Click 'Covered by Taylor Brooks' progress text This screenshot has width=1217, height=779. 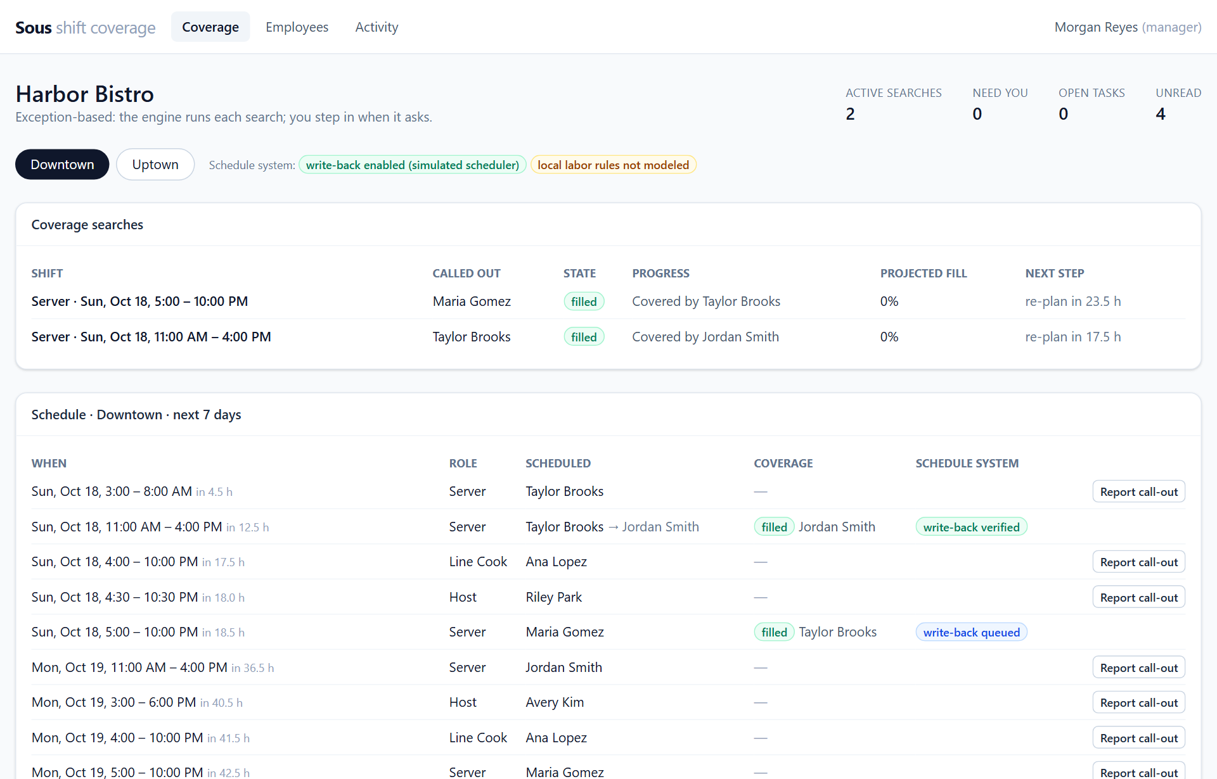(x=706, y=301)
